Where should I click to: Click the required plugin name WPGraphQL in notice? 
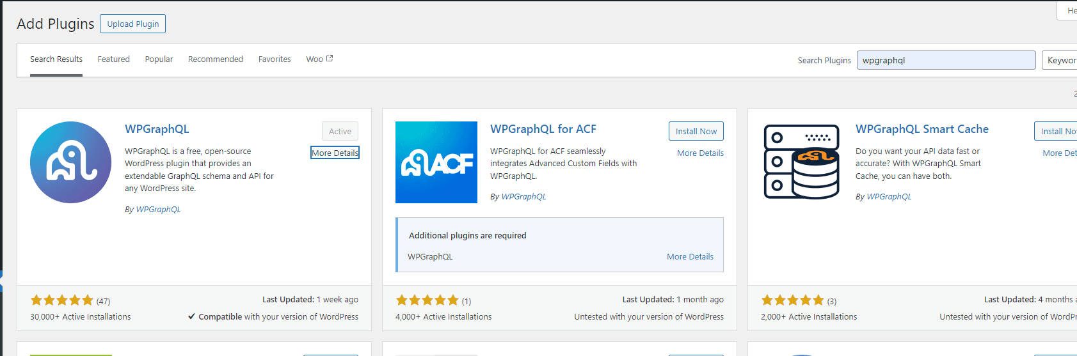(x=430, y=256)
